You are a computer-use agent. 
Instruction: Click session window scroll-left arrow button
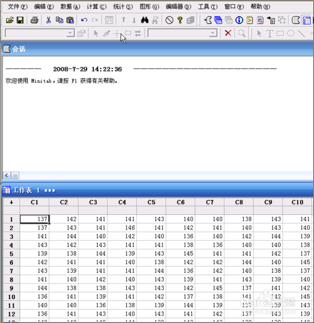coord(7,175)
